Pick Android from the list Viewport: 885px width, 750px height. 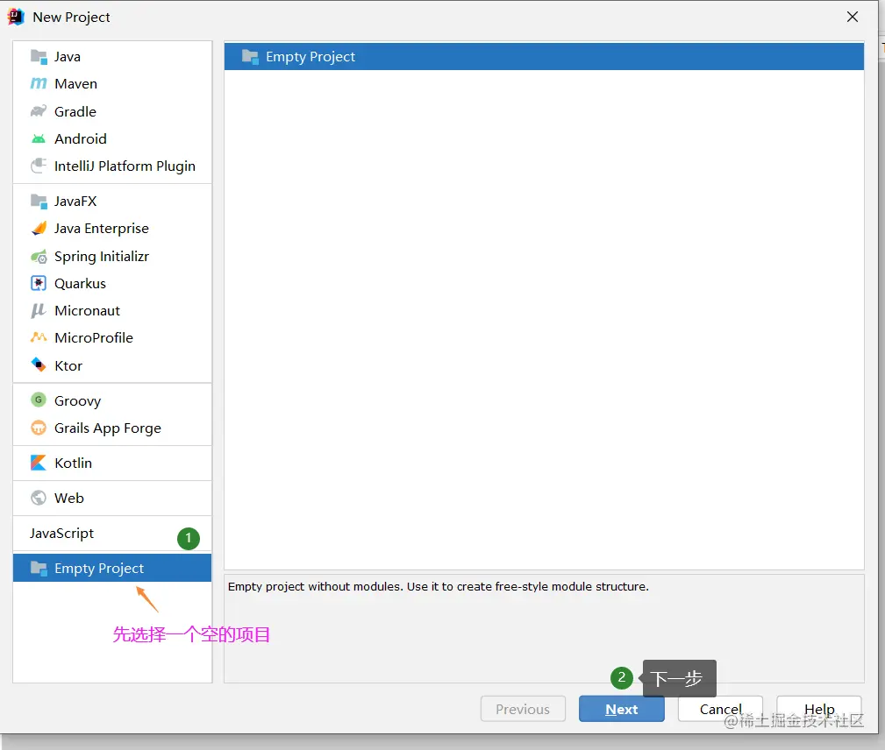tap(112, 138)
